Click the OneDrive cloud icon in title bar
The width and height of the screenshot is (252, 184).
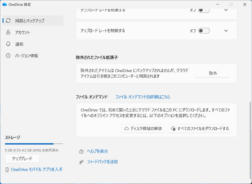(4, 4)
